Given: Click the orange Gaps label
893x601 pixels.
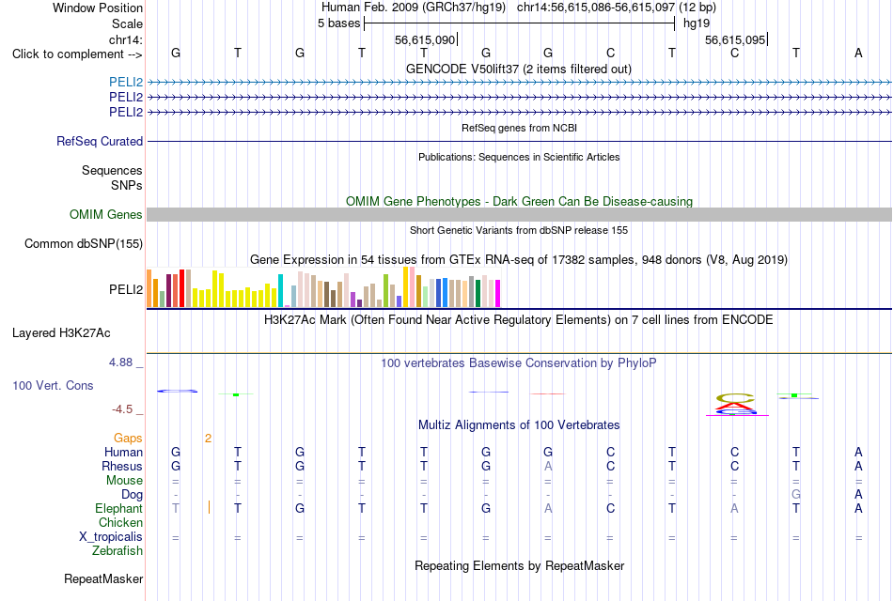Looking at the screenshot, I should (x=128, y=438).
